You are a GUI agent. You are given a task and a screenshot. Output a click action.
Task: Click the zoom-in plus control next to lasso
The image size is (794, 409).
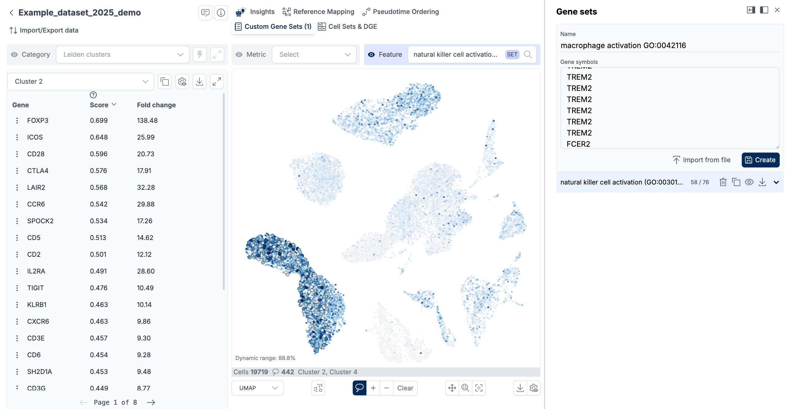click(x=373, y=388)
